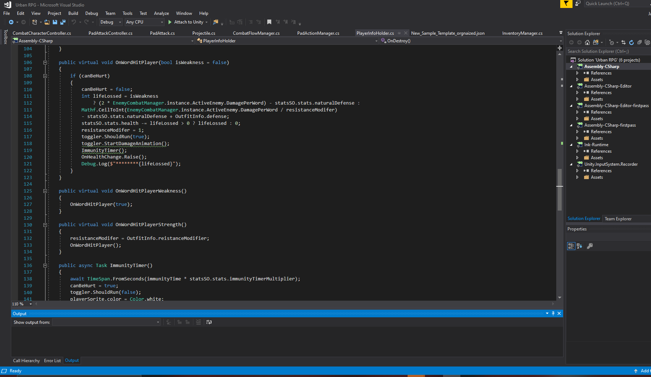Sync Solution Explorer with Active Document

624,42
